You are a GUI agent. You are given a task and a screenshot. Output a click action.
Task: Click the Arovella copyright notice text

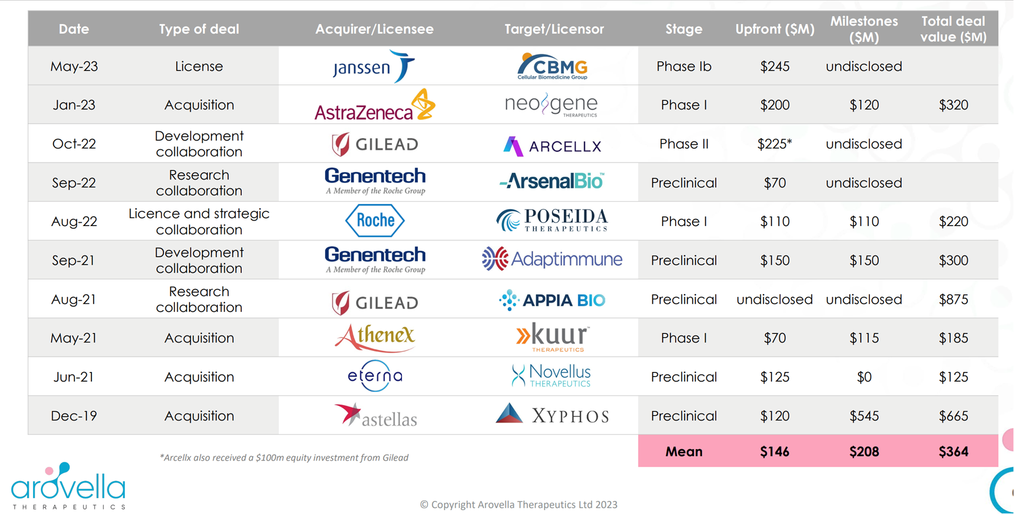point(518,504)
